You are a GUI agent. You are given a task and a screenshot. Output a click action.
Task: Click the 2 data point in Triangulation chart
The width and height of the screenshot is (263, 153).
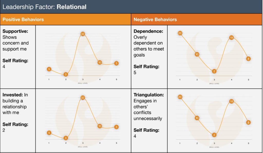214,135
